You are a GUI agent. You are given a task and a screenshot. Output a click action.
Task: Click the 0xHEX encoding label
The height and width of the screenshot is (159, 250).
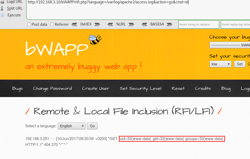pos(86,24)
